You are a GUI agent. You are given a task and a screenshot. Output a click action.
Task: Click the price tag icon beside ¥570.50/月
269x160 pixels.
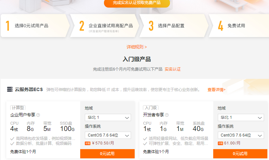pyautogui.click(x=87, y=144)
